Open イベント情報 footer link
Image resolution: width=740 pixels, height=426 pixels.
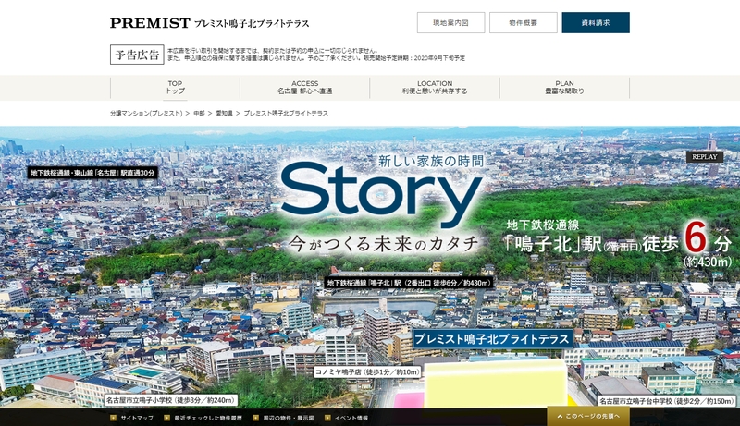(x=351, y=418)
